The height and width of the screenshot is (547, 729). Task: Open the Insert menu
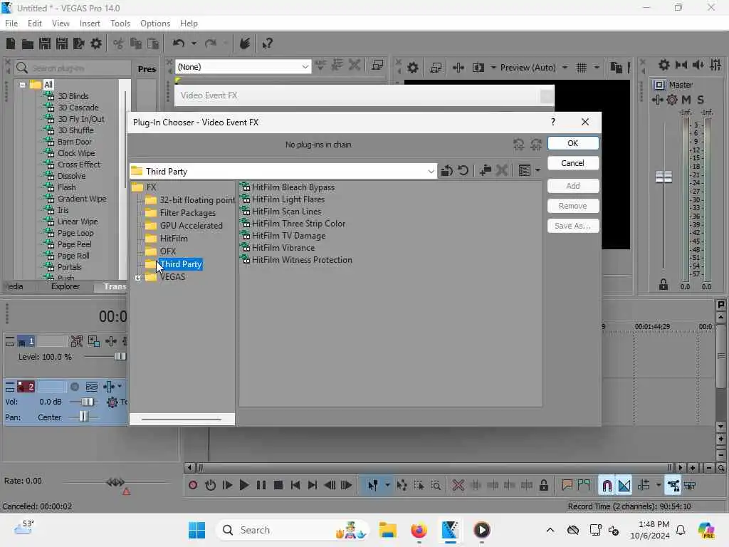click(x=90, y=24)
